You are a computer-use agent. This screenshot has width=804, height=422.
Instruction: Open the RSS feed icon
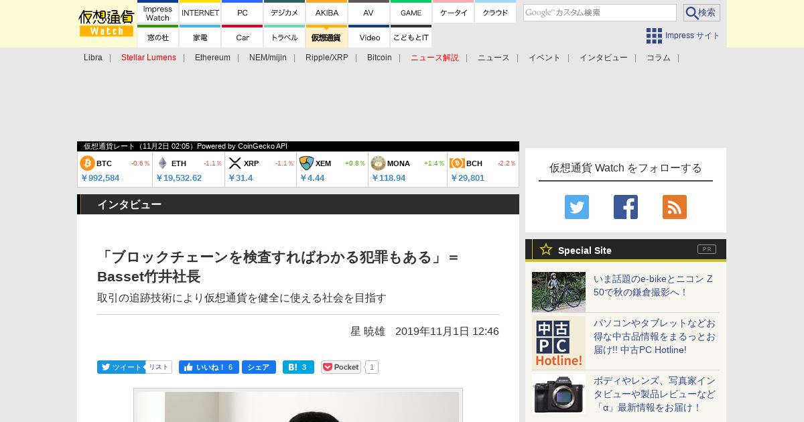pos(675,207)
